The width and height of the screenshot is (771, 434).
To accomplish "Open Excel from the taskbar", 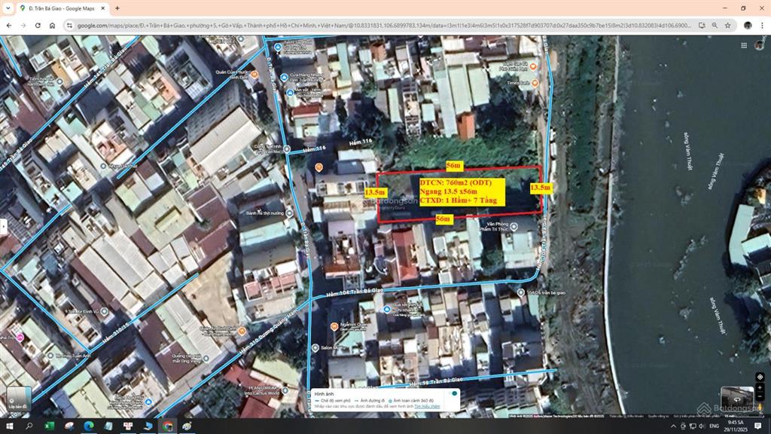I will tap(49, 426).
